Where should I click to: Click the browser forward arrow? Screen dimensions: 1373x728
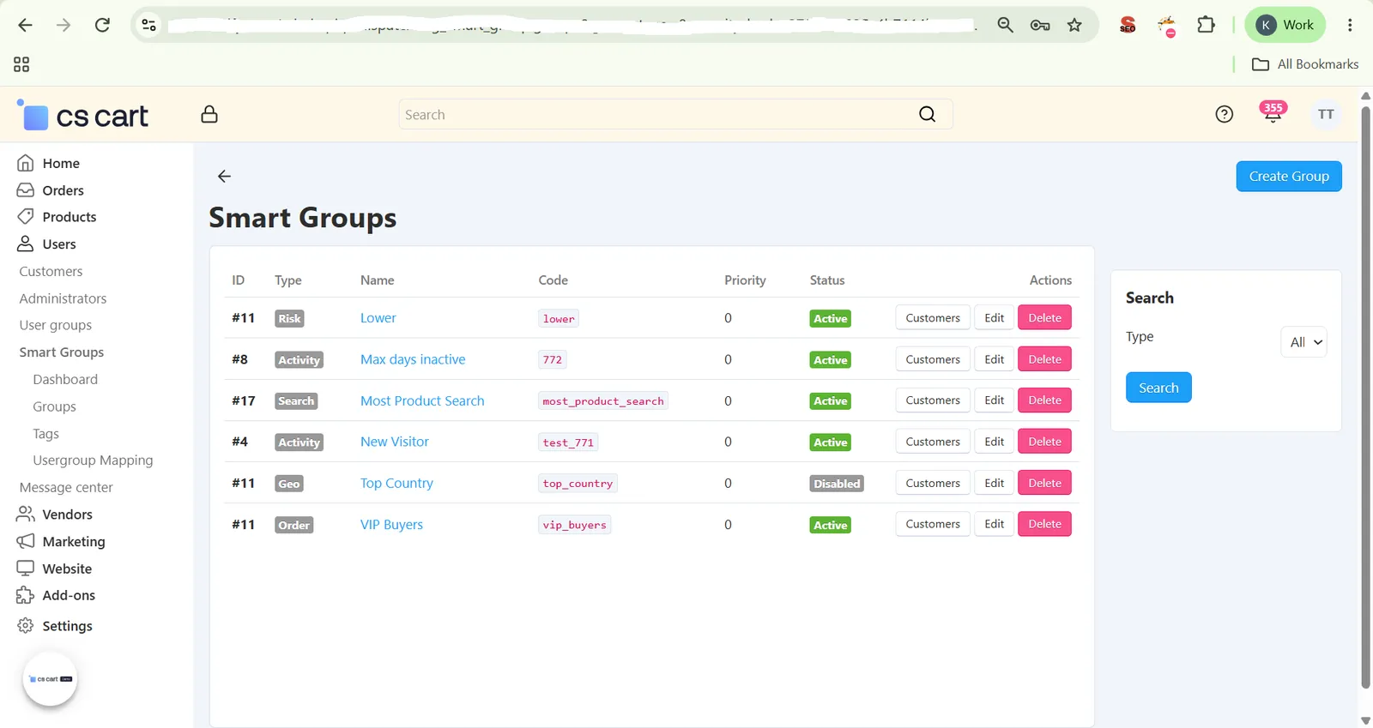pyautogui.click(x=64, y=25)
